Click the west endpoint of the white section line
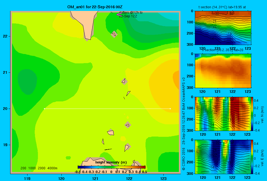Image resolution: width=267 pixels, height=181 pixels. point(44,109)
